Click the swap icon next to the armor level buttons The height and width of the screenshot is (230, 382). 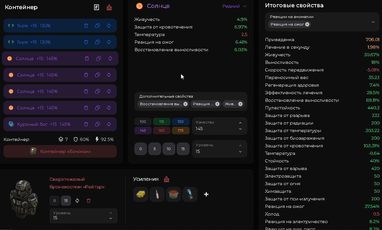pos(77,201)
